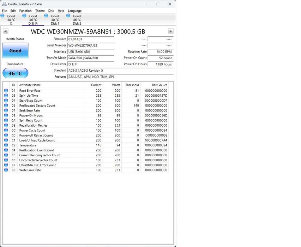Minimize the CrystalDiskInfo window

click(x=146, y=4)
